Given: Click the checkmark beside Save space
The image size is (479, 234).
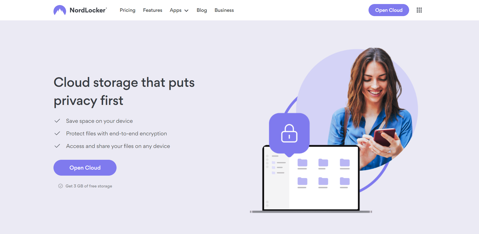Looking at the screenshot, I should pyautogui.click(x=57, y=121).
